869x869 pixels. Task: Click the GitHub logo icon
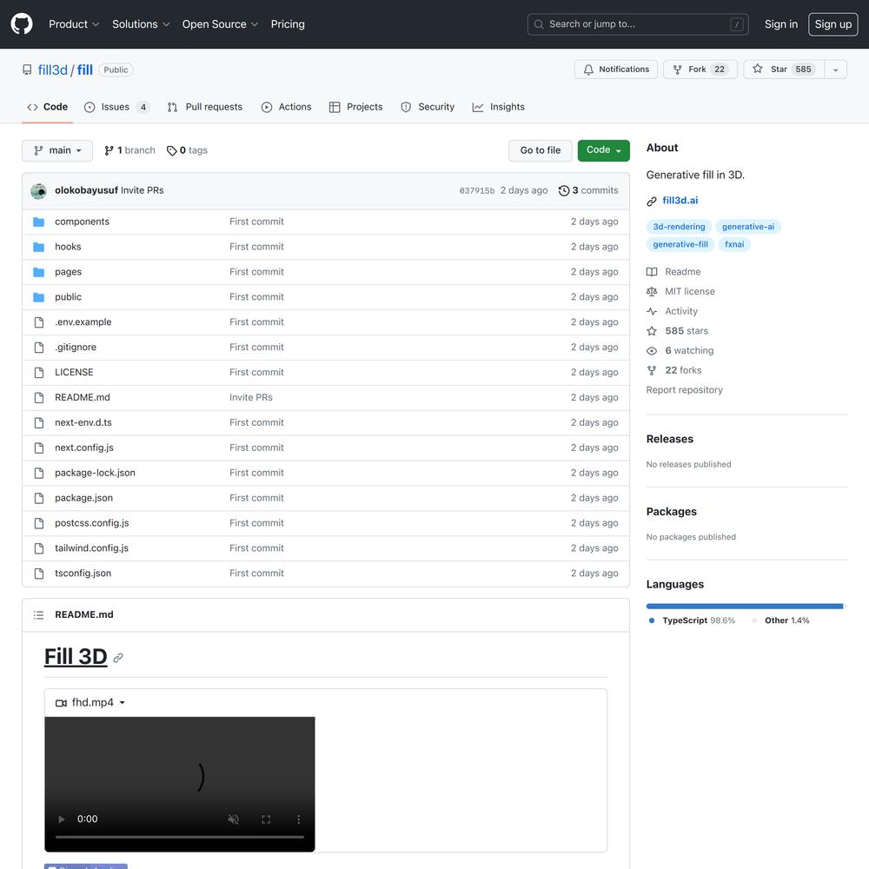(22, 23)
